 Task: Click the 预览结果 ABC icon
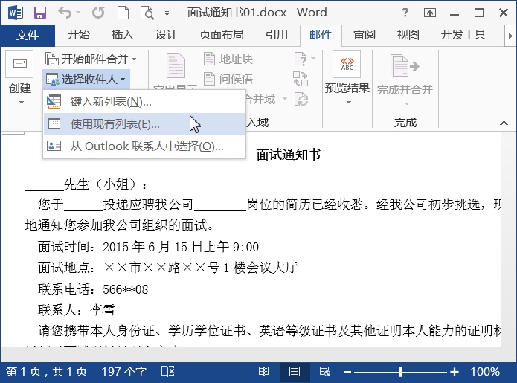pyautogui.click(x=347, y=64)
